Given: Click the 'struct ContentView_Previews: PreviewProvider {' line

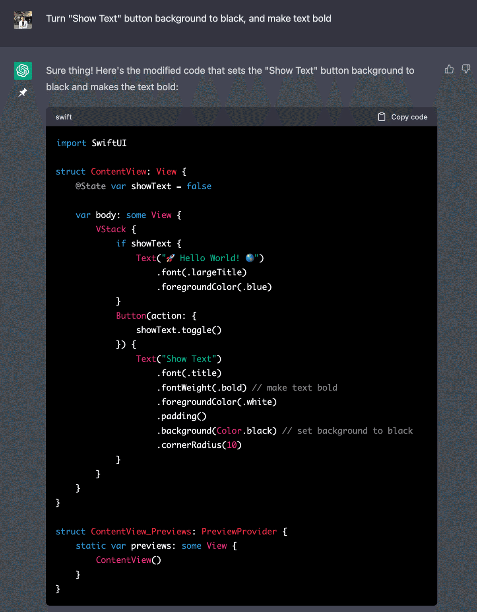Looking at the screenshot, I should pyautogui.click(x=172, y=532).
